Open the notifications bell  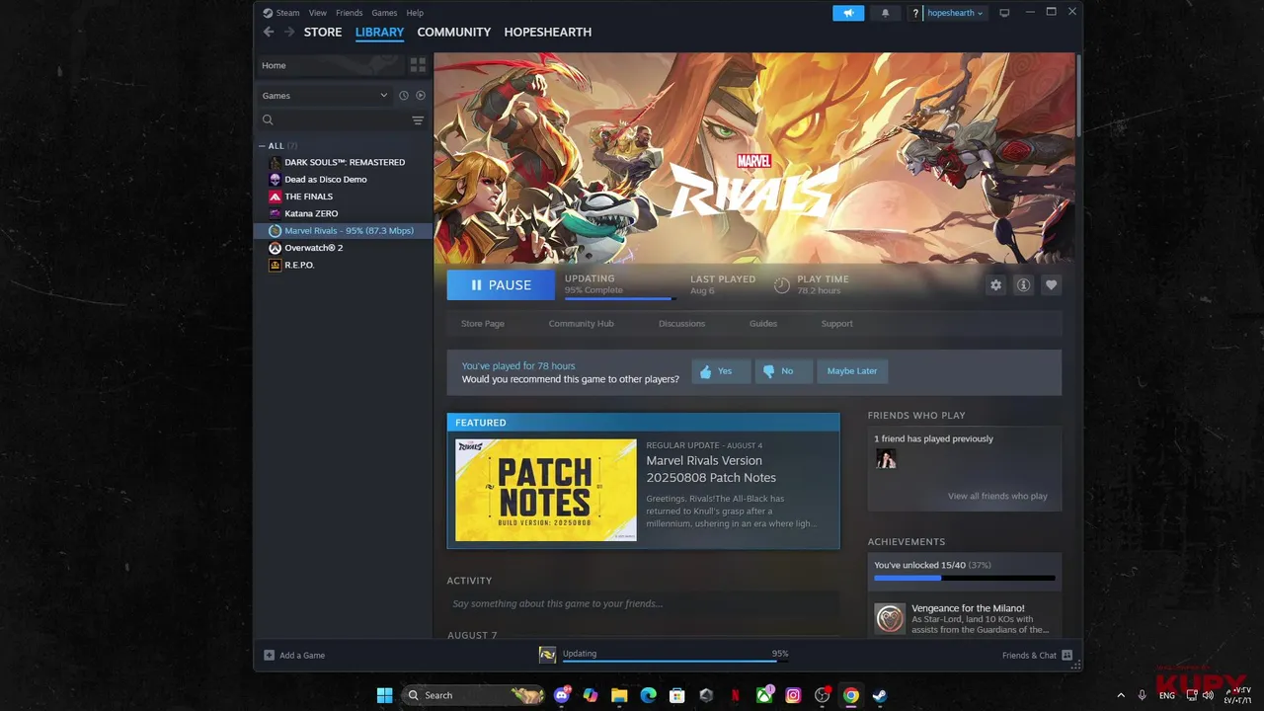tap(885, 13)
